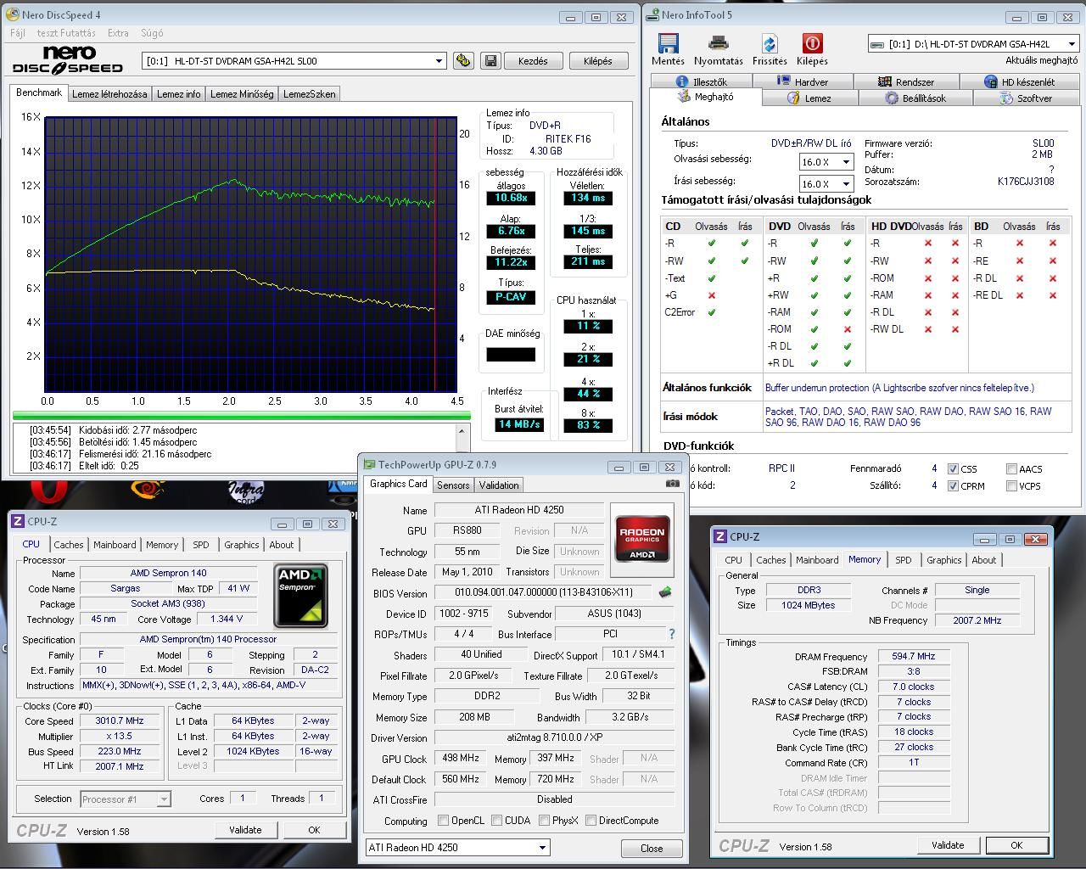Click the Bus Interface question mark
This screenshot has width=1086, height=869.
pyautogui.click(x=672, y=634)
